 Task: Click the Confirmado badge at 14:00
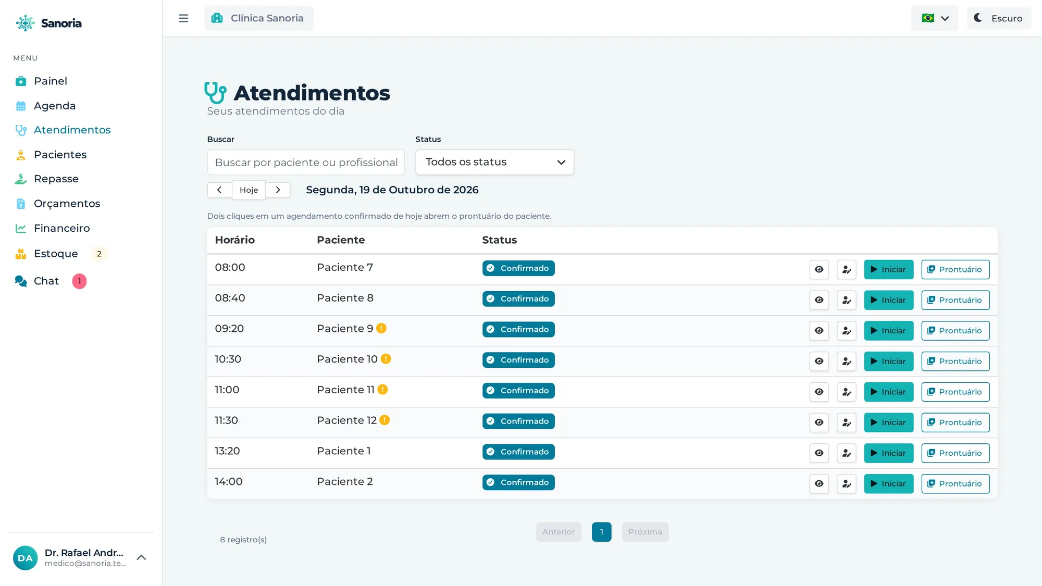pos(518,482)
